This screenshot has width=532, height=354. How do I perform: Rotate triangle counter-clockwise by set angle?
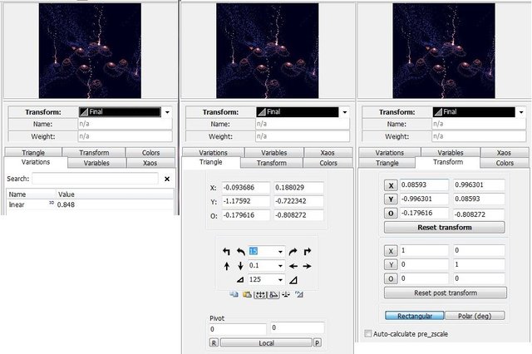[x=240, y=251]
